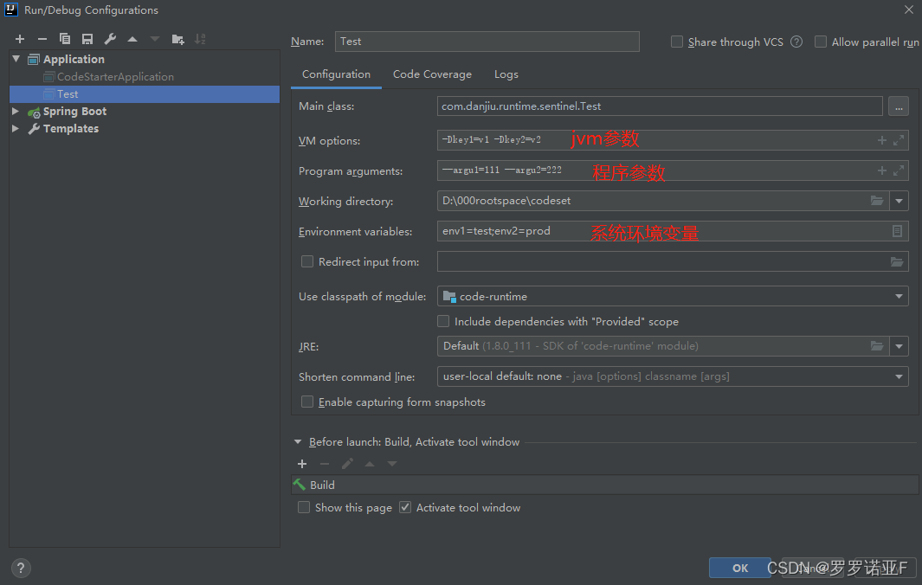The width and height of the screenshot is (922, 585).
Task: Add a new run configuration
Action: [19, 39]
